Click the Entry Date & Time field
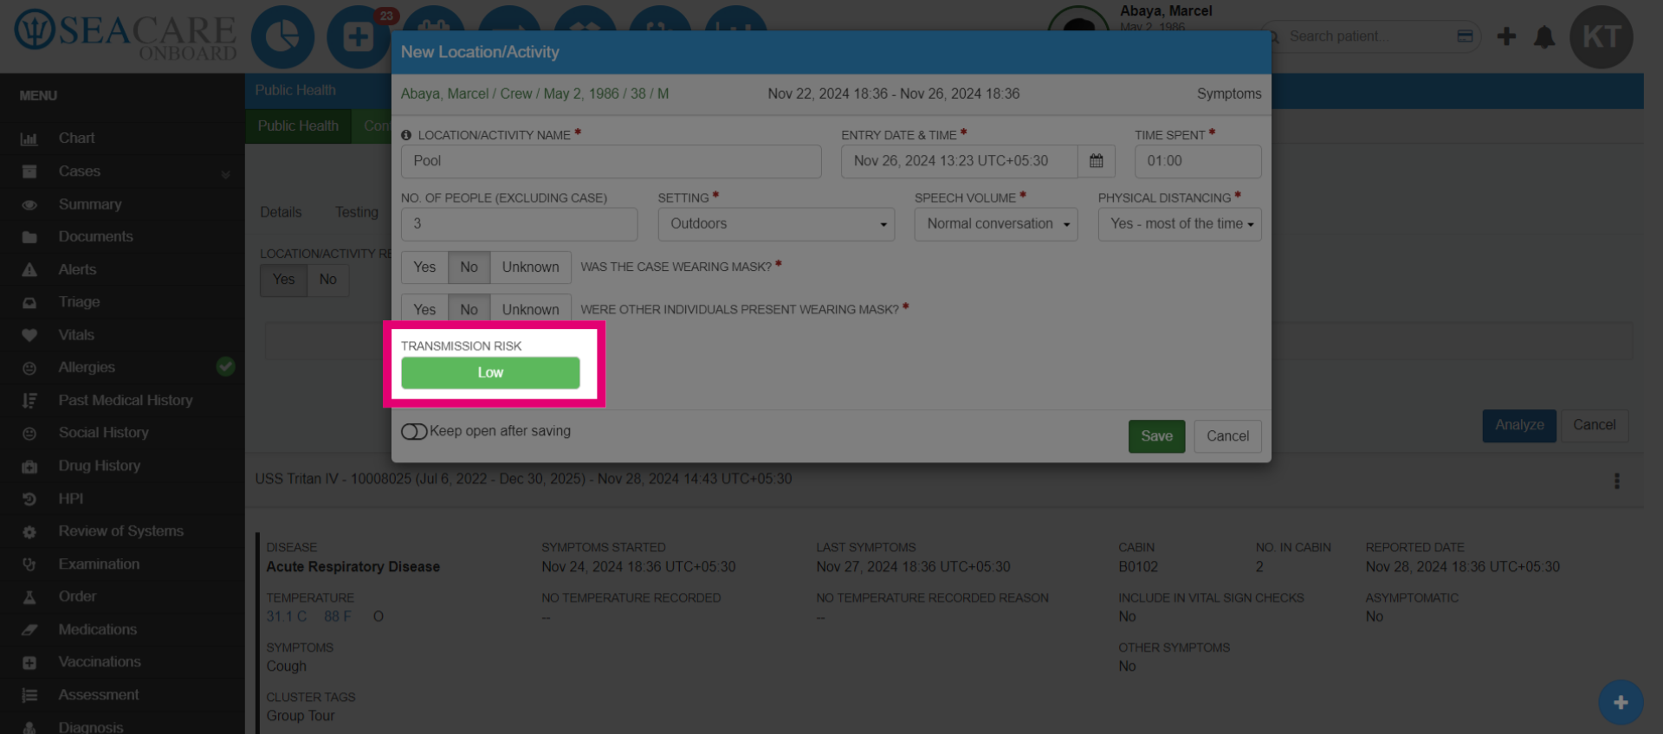Viewport: 1663px width, 734px height. tap(960, 162)
